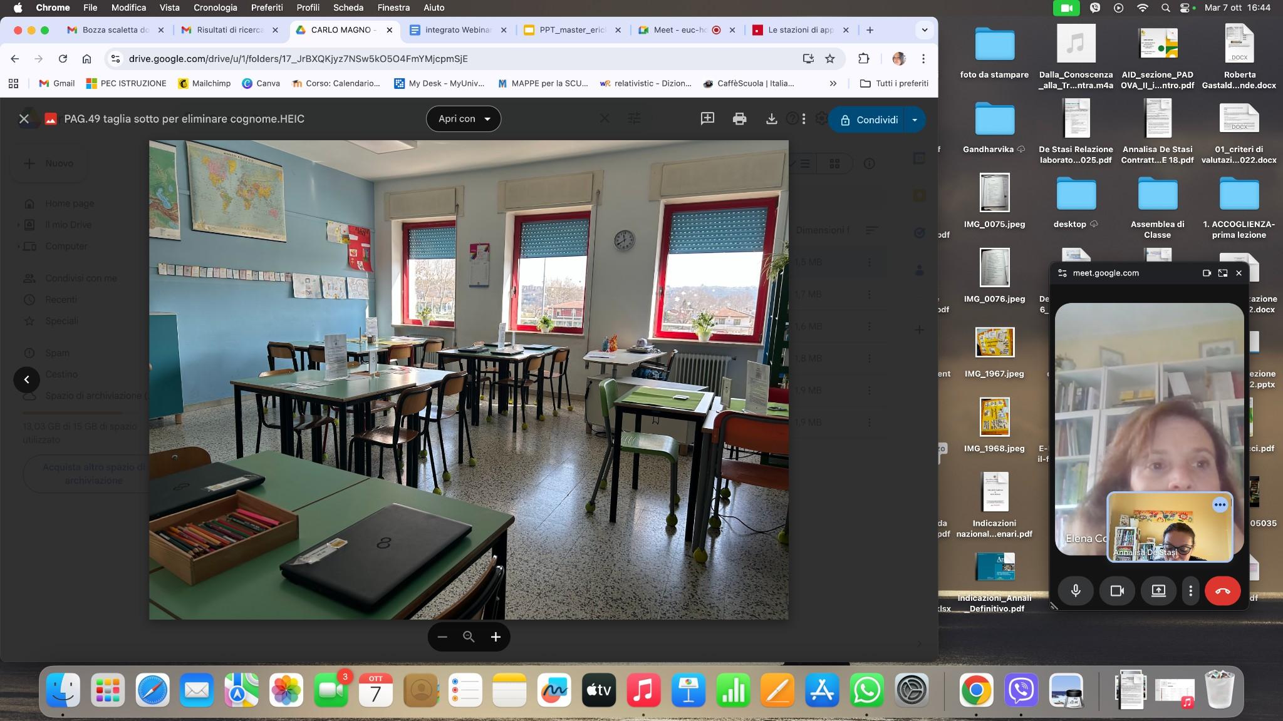Present your screen in the Meet window
This screenshot has height=721, width=1283.
coord(1158,591)
